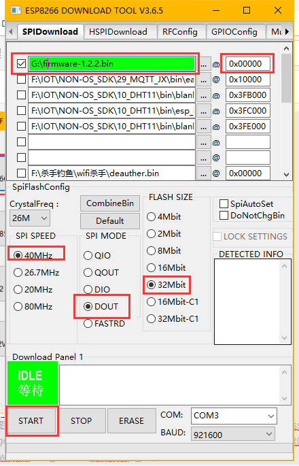Viewport: 299px width, 466px height.
Task: Click the 0x3FB000 address field
Action: point(248,95)
